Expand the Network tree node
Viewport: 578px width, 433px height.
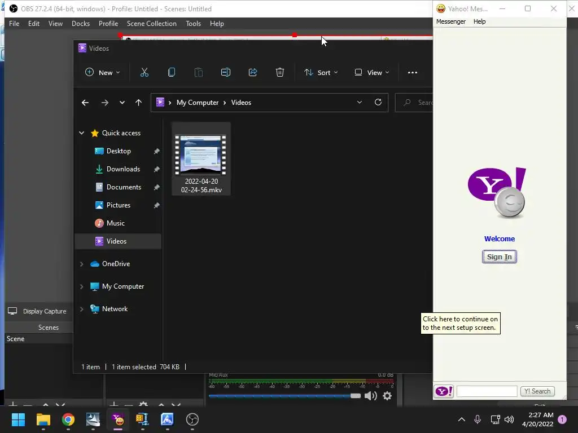pyautogui.click(x=81, y=309)
